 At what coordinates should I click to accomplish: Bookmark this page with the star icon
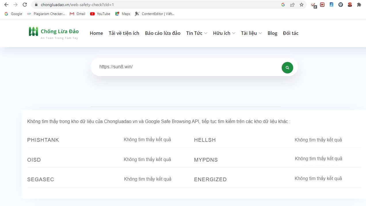[x=301, y=5]
